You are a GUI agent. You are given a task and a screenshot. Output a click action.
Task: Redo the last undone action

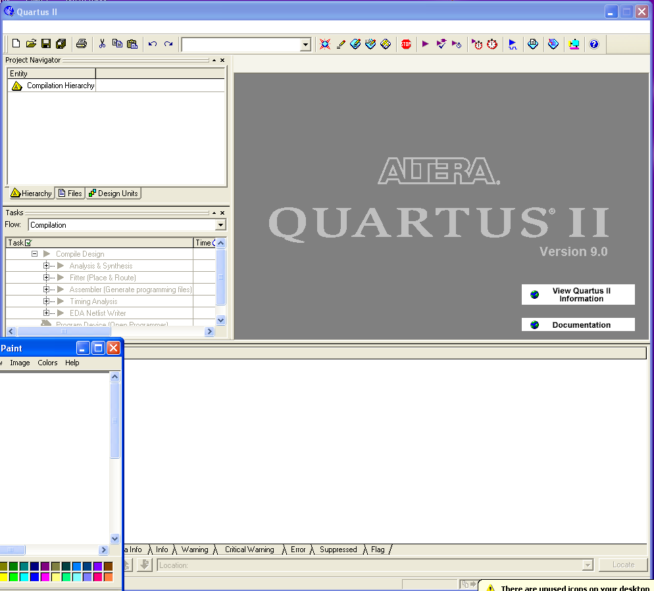(x=168, y=44)
